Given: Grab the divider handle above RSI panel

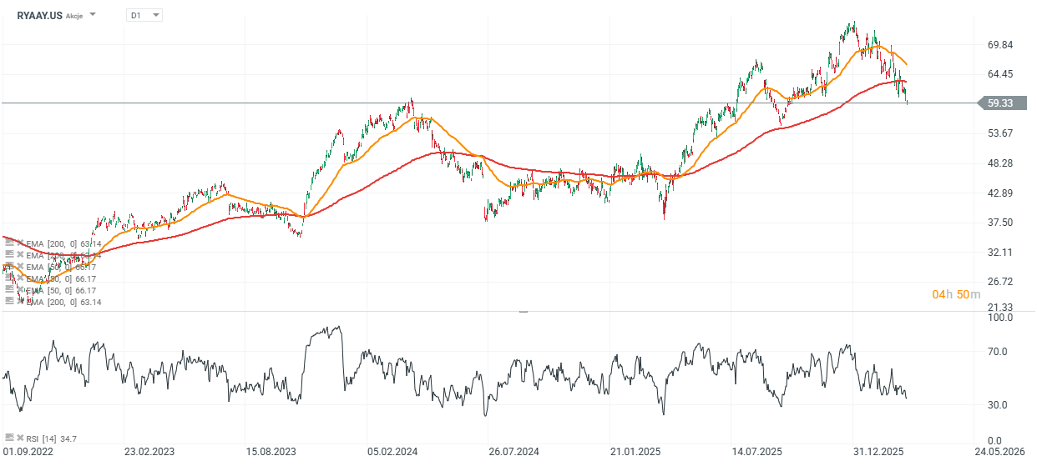Looking at the screenshot, I should (x=524, y=311).
